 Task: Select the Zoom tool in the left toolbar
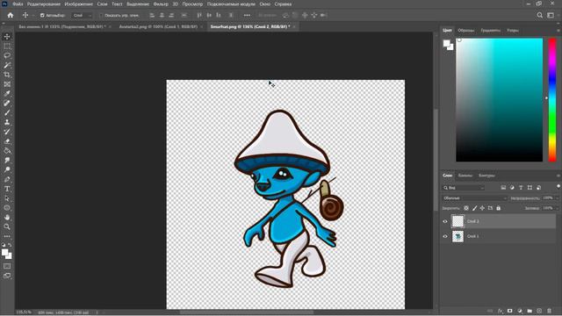click(x=7, y=226)
